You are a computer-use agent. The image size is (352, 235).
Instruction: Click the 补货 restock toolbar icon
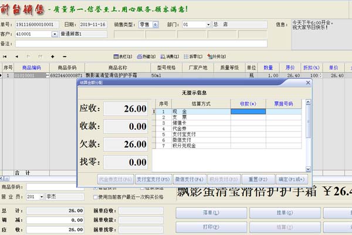pos(216,56)
